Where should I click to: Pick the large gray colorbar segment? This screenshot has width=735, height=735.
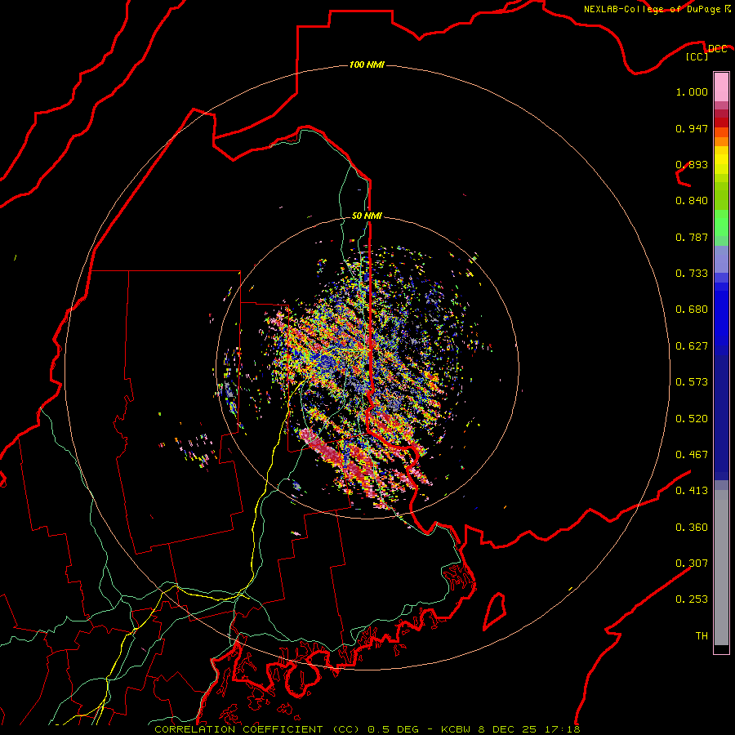pyautogui.click(x=721, y=568)
